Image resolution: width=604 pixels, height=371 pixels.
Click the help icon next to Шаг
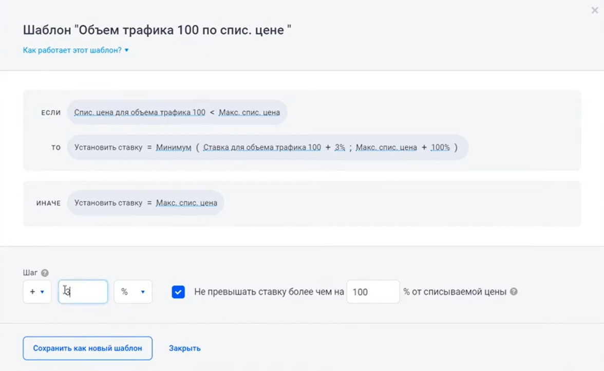point(45,273)
